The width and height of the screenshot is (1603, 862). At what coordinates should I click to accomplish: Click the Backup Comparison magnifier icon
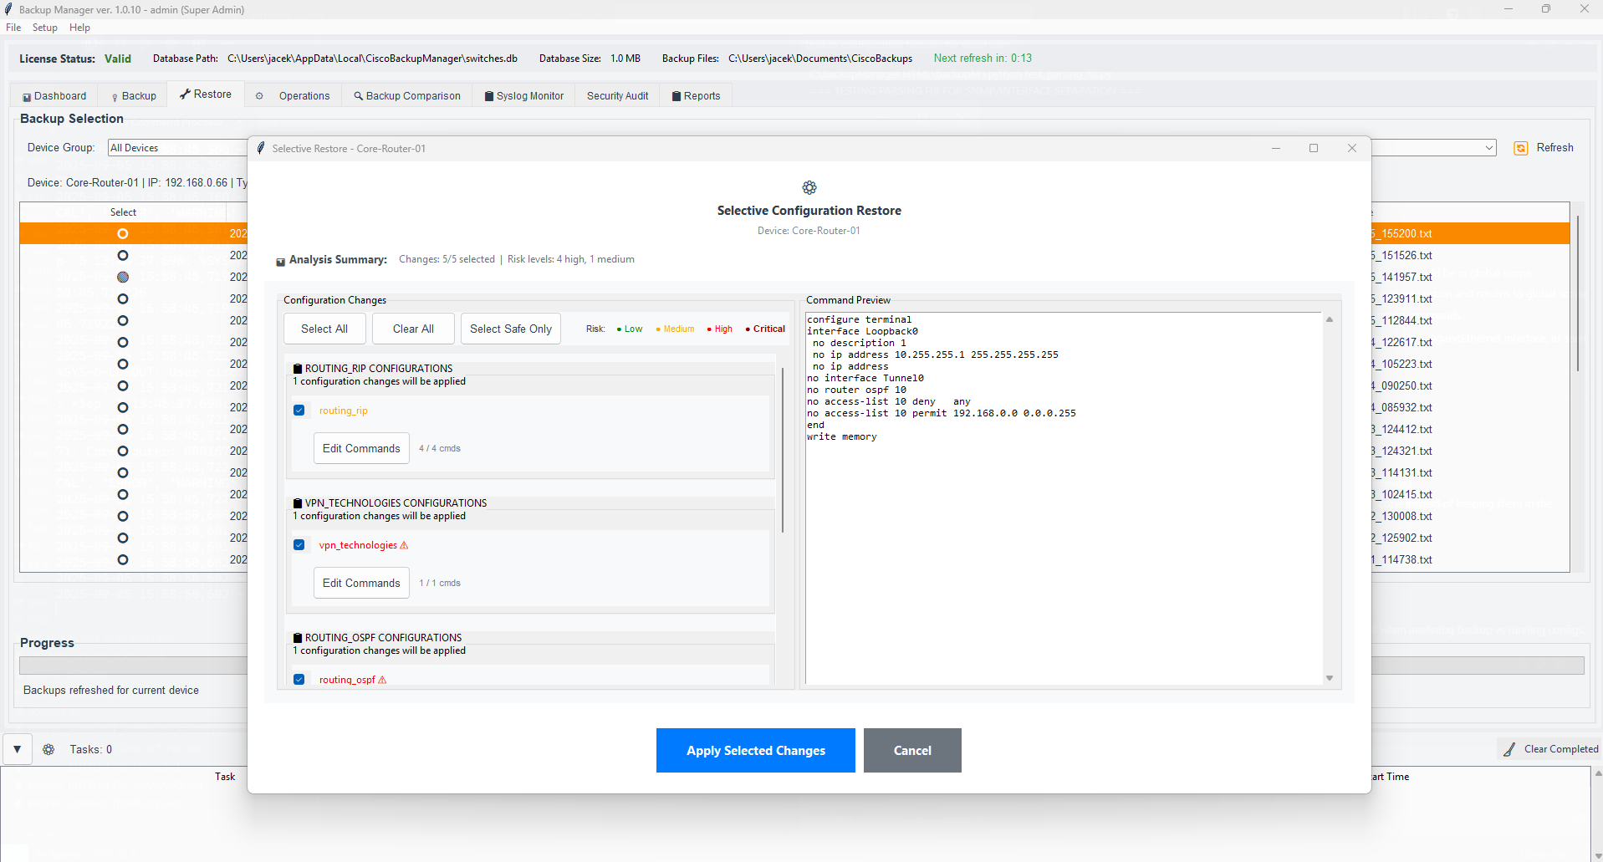(x=359, y=96)
